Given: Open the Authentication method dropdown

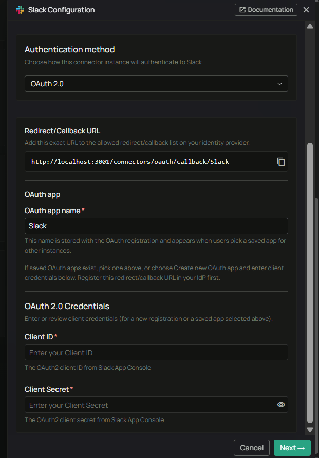Looking at the screenshot, I should click(156, 84).
